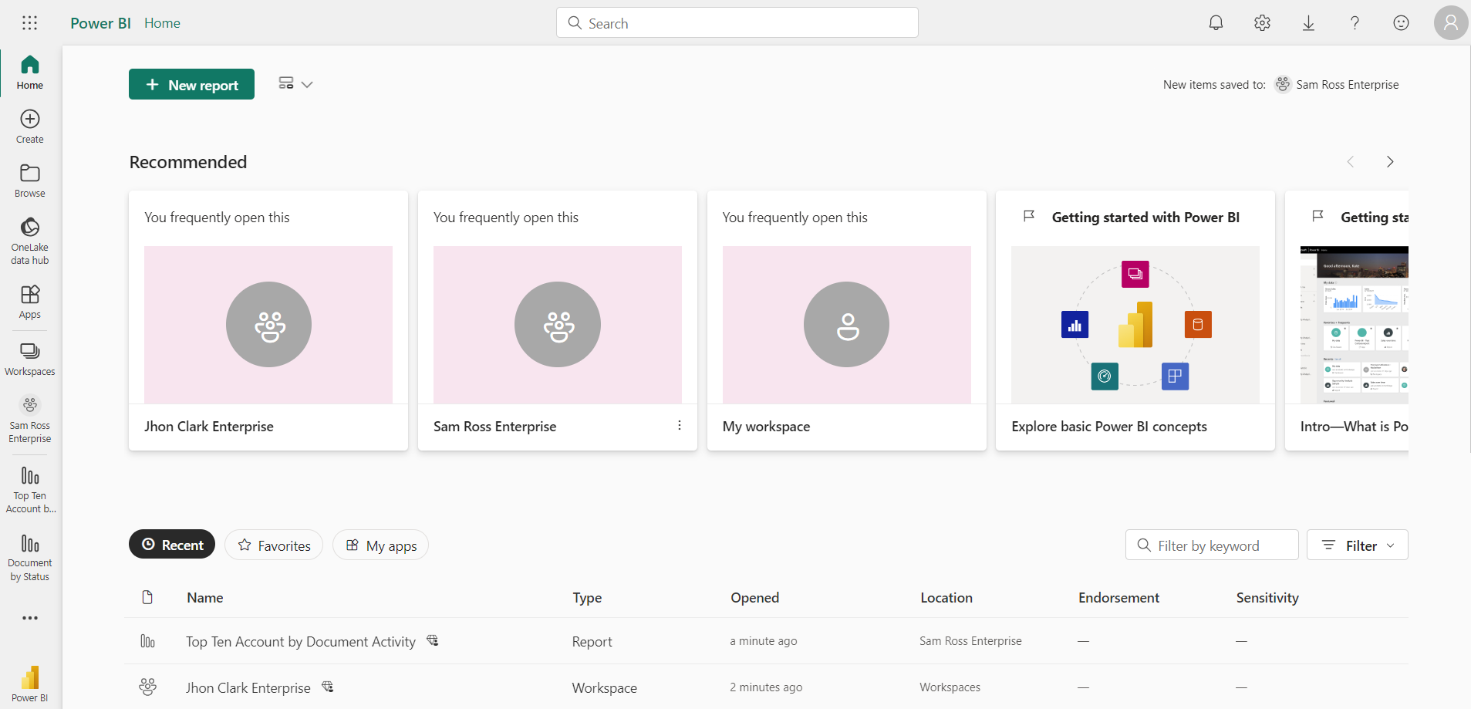Switch to the My apps tab

tap(380, 545)
